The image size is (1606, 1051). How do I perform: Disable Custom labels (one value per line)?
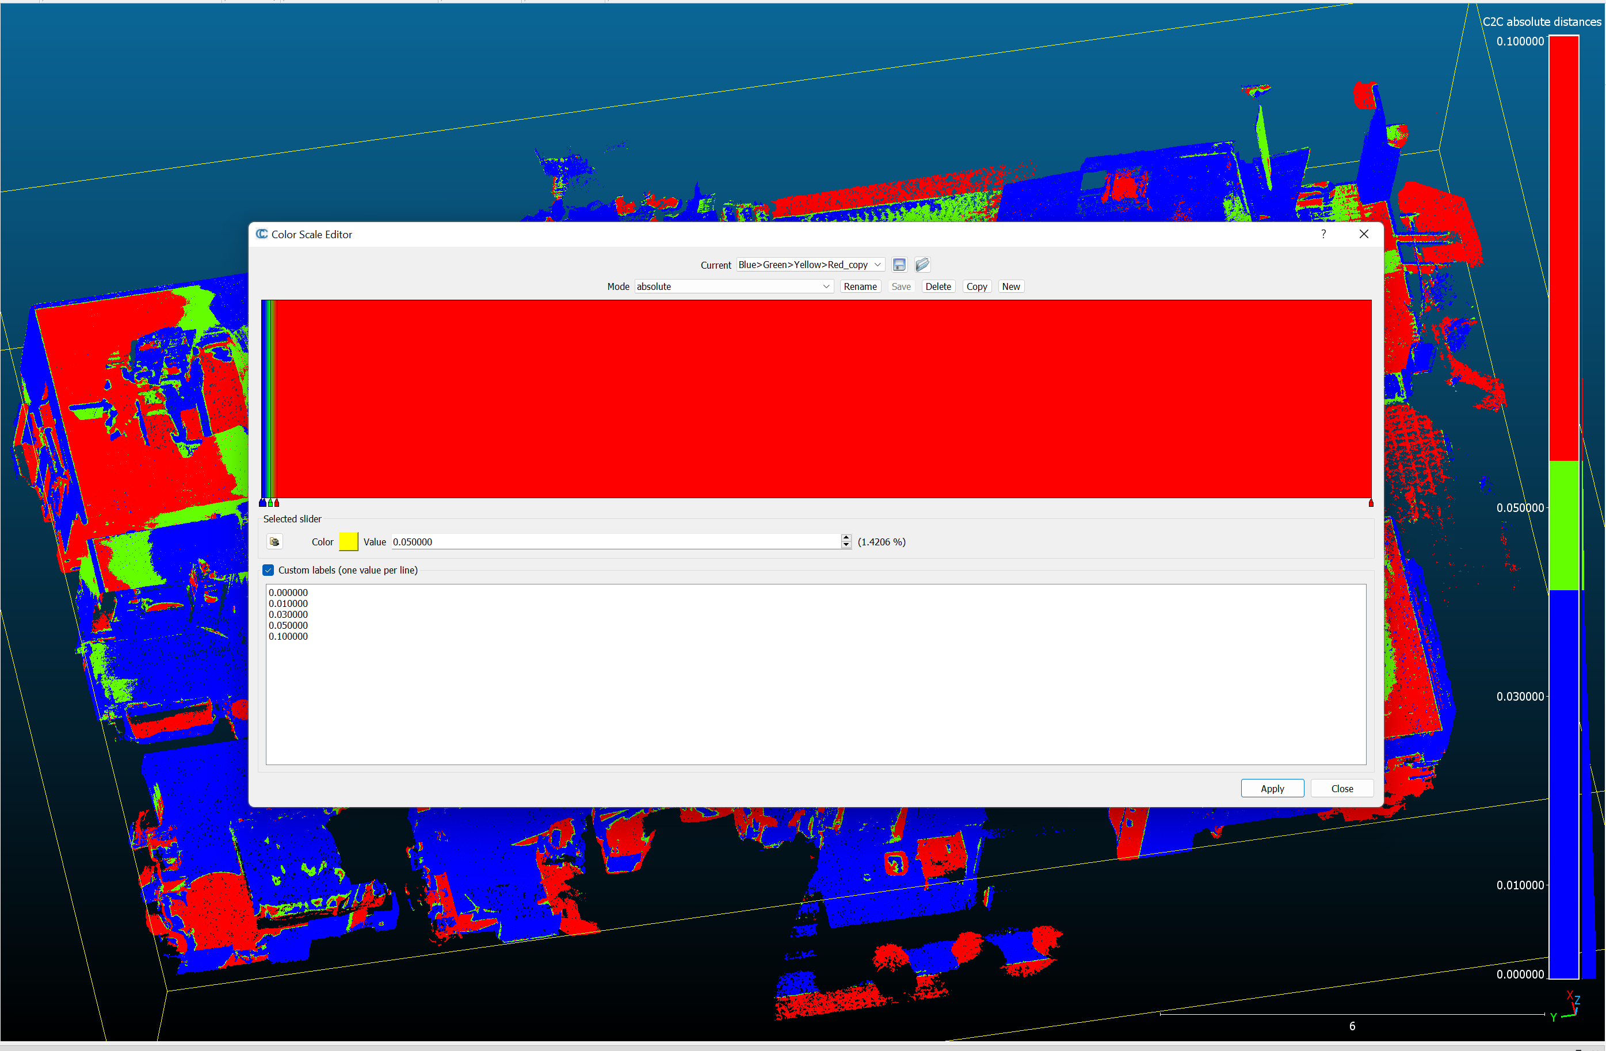(268, 570)
